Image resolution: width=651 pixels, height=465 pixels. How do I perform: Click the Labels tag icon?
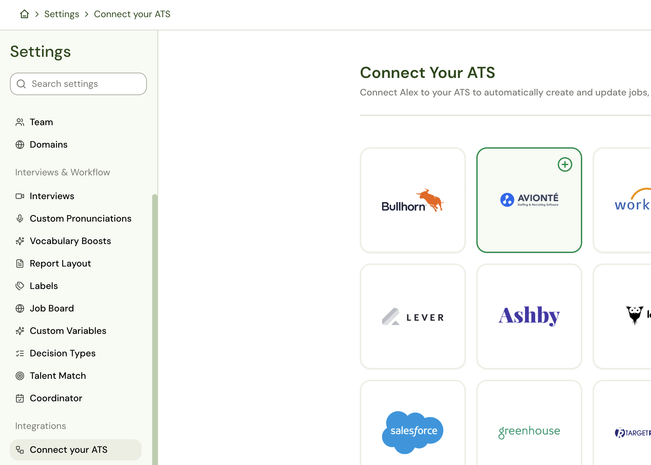coord(20,286)
